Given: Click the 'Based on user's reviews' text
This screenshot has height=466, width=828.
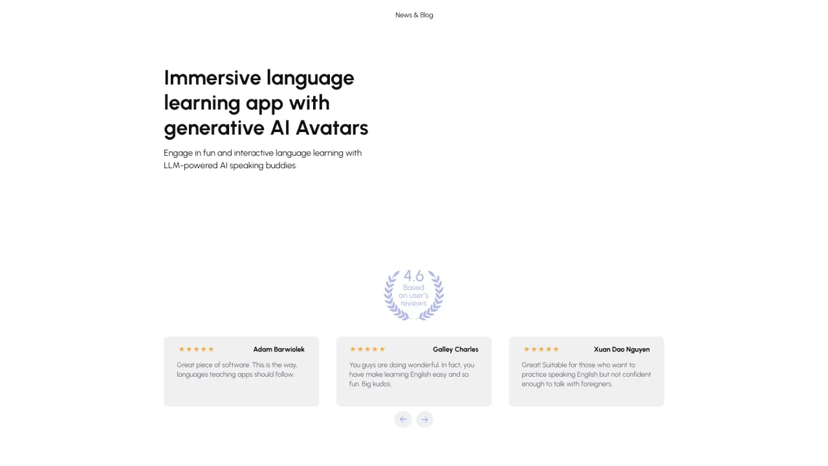Looking at the screenshot, I should [x=414, y=295].
